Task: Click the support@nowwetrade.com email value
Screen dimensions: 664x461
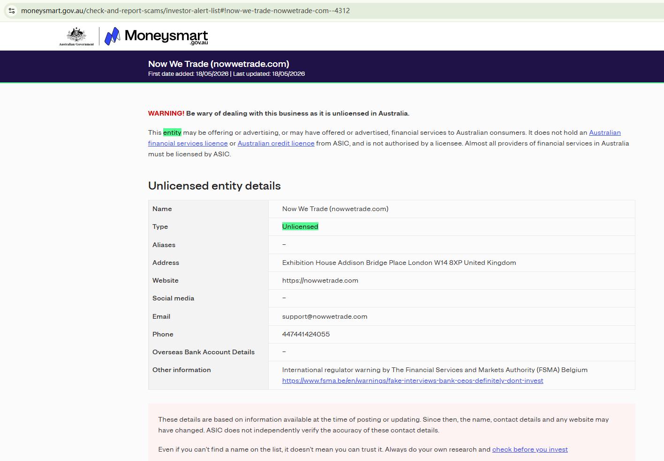Action: (x=324, y=316)
